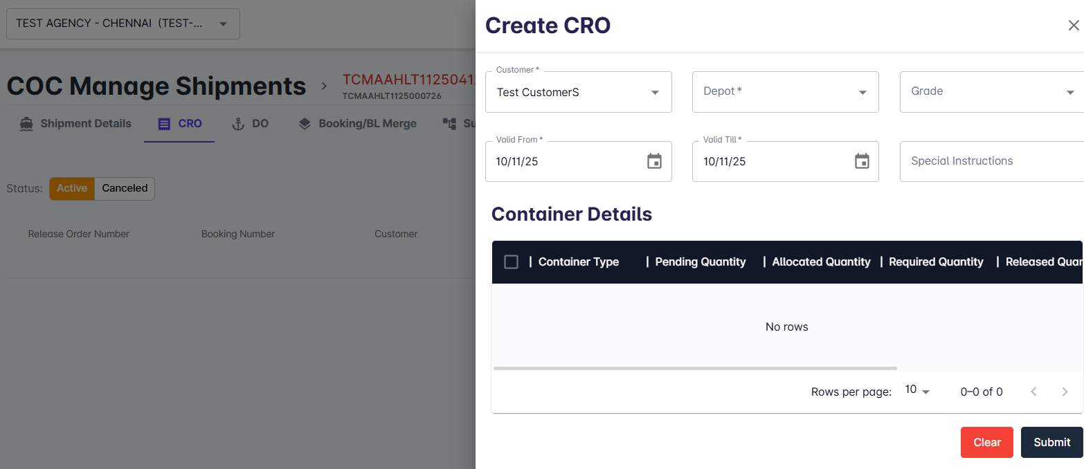Click the layers icon for Booking/BL Merge

[x=305, y=124]
